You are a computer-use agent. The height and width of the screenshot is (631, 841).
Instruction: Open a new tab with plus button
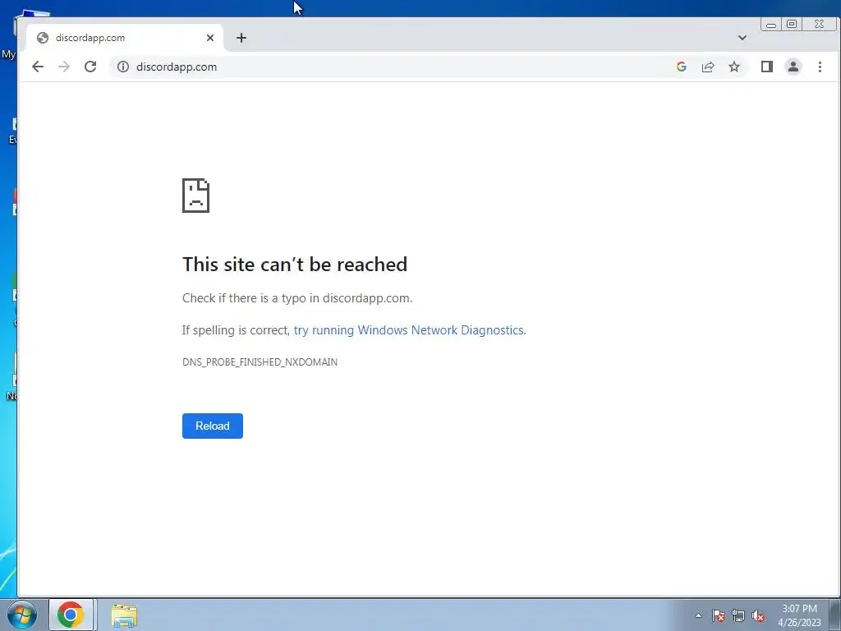click(x=241, y=38)
